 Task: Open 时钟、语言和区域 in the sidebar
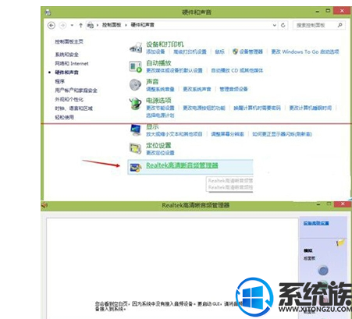[x=73, y=108]
